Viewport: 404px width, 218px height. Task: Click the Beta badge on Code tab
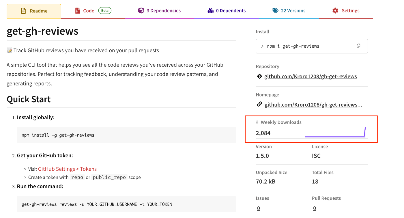105,11
